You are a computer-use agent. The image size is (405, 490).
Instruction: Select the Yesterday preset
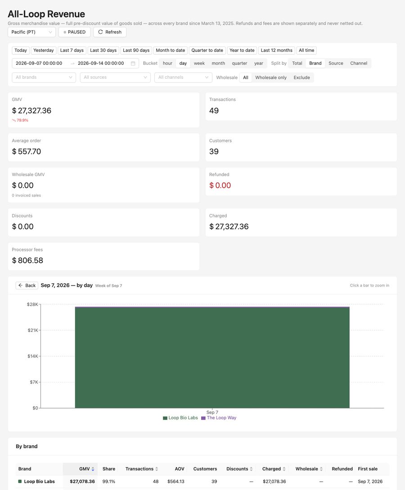(43, 50)
